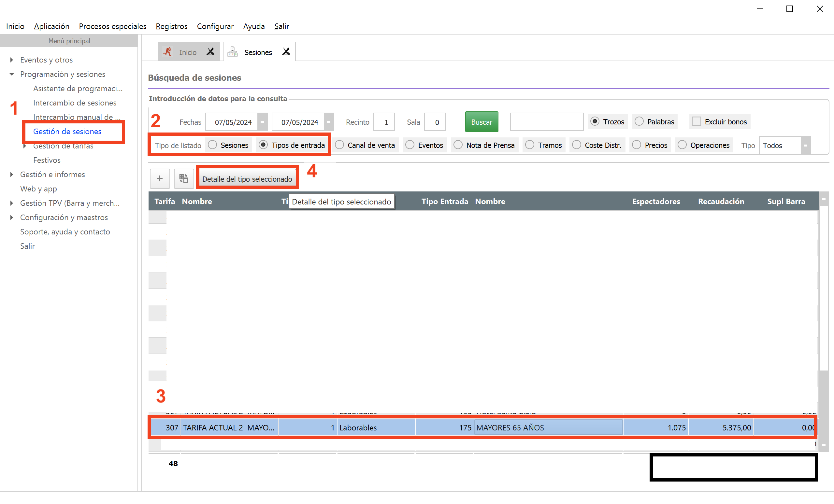Screen dimensions: 834x504
Task: Open the first date picker dropdown
Action: click(262, 122)
